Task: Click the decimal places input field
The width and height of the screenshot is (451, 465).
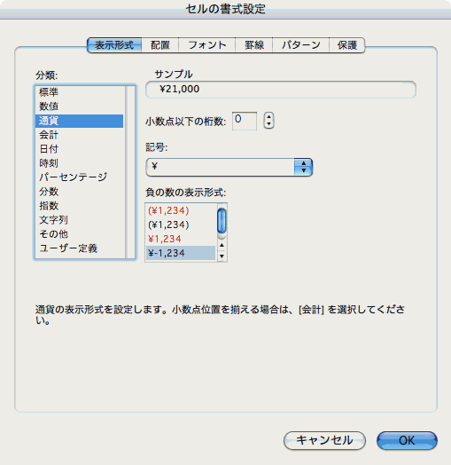Action: [245, 121]
